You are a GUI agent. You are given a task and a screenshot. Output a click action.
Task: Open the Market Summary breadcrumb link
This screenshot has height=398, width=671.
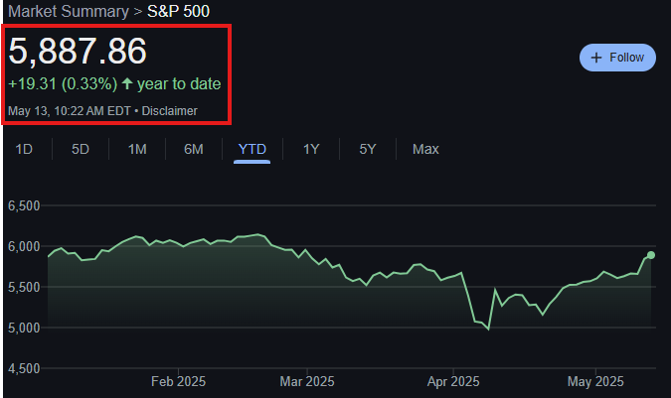pos(69,12)
